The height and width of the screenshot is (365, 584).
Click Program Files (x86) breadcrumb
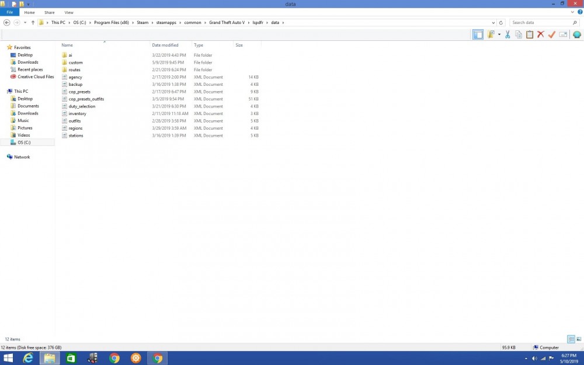click(x=112, y=22)
